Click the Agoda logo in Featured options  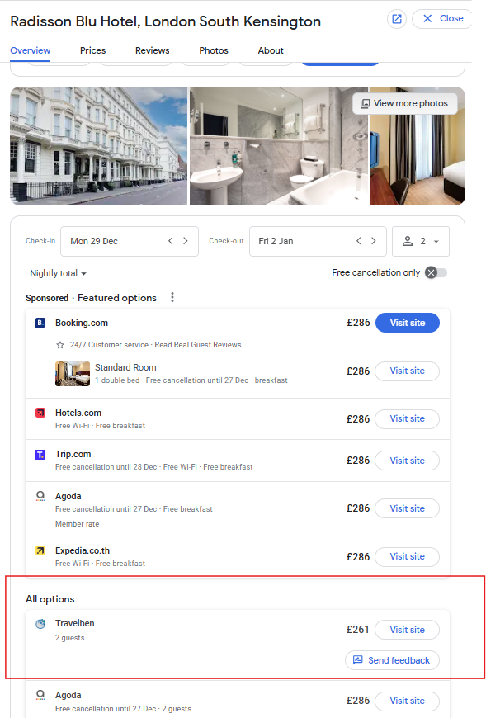coord(40,496)
